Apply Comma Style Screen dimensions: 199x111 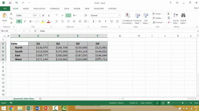[105, 21]
